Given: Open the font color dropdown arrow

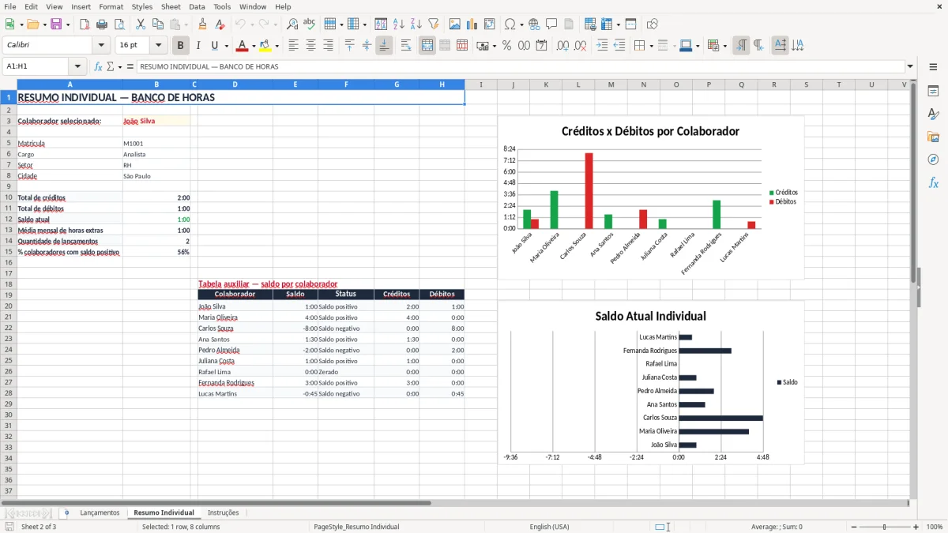Looking at the screenshot, I should click(253, 46).
